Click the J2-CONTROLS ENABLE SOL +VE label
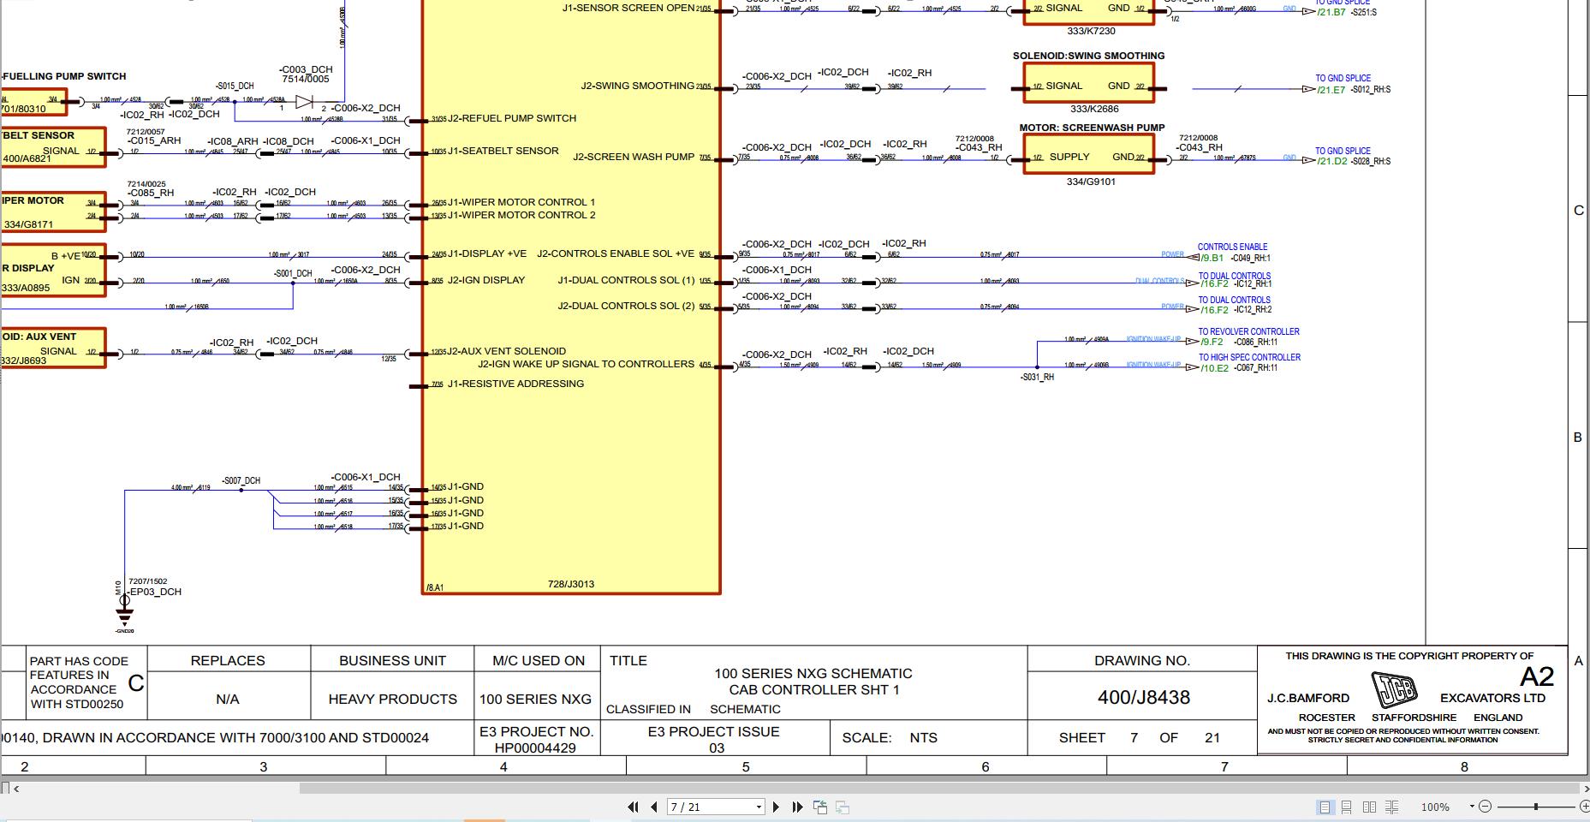Screen dimensions: 1590x822 click(x=616, y=253)
